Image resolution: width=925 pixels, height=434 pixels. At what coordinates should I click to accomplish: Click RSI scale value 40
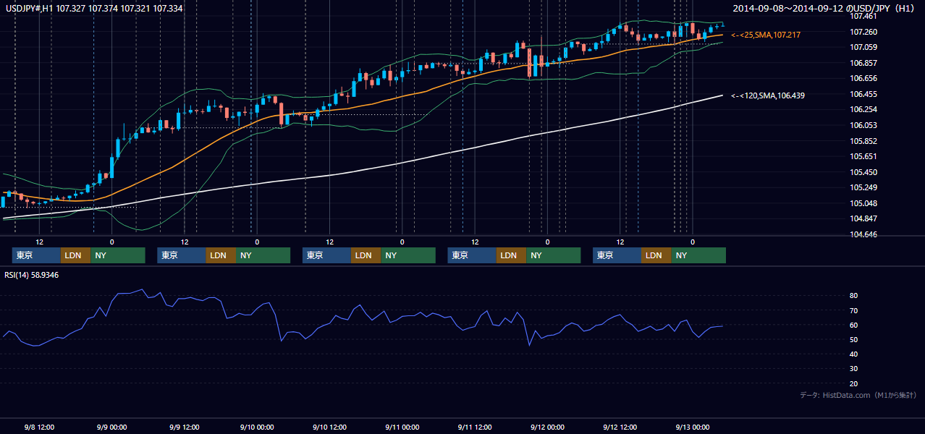[854, 354]
